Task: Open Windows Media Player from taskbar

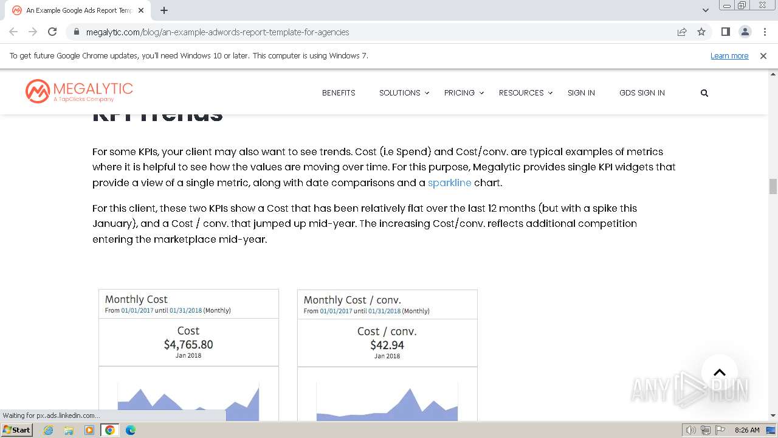Action: click(x=89, y=430)
